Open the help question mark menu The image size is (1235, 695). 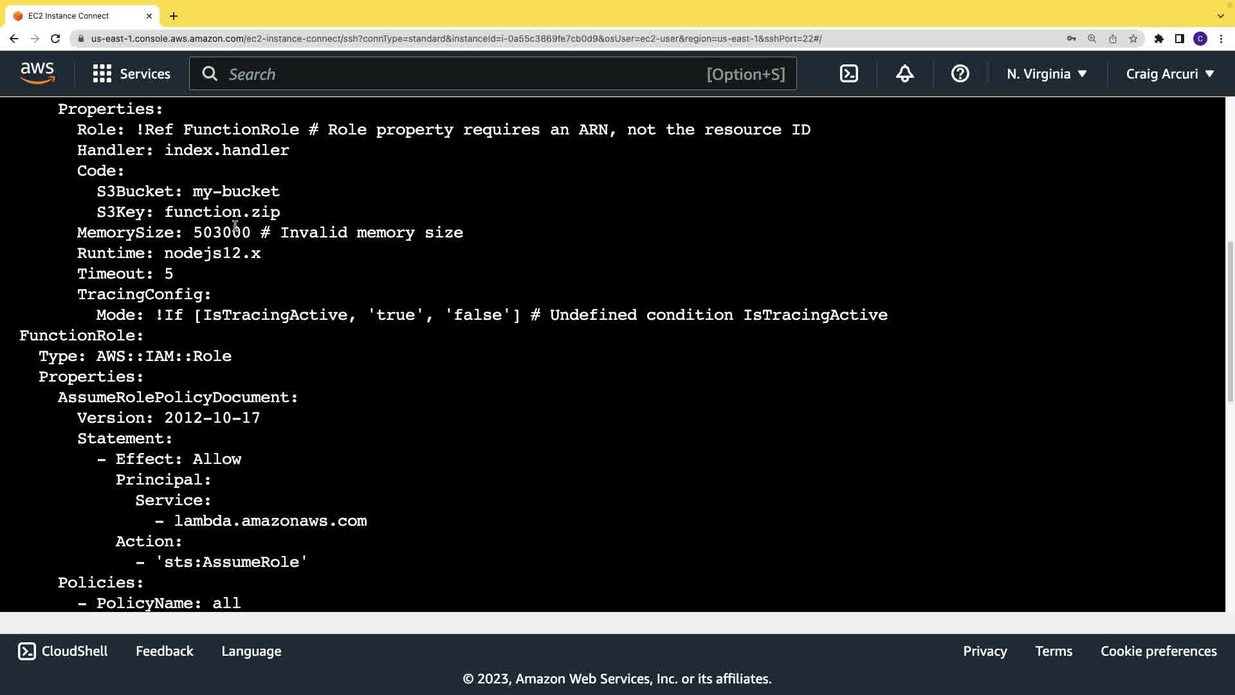[x=960, y=73]
